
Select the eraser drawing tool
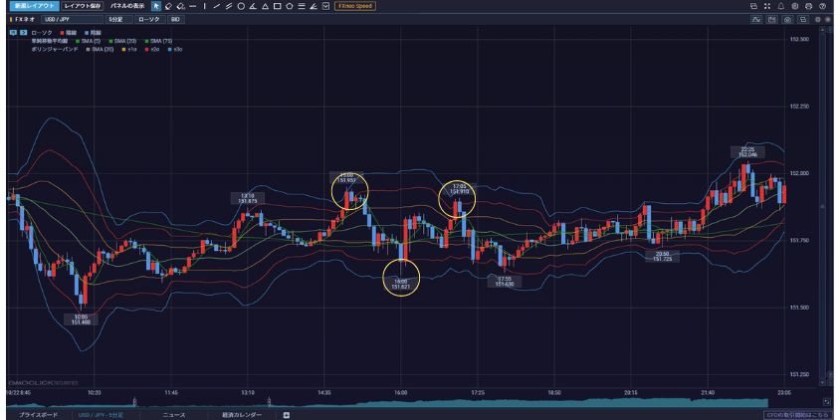[x=168, y=6]
